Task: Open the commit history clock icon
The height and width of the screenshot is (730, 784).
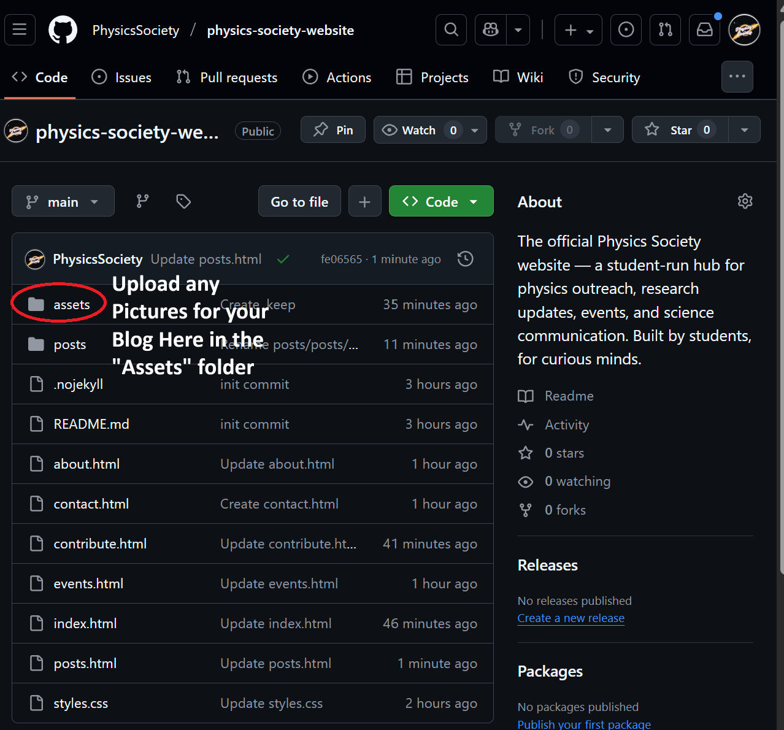Action: [x=465, y=259]
